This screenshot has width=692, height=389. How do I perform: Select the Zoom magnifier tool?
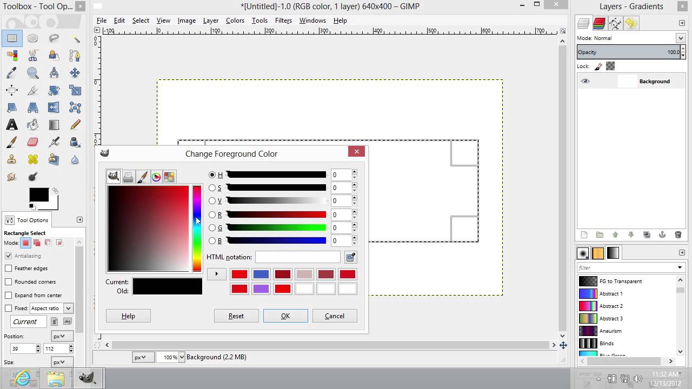33,73
